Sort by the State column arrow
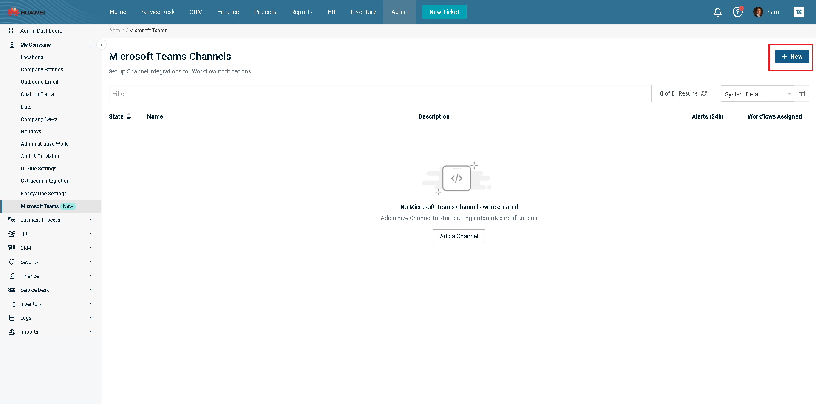 click(x=129, y=116)
